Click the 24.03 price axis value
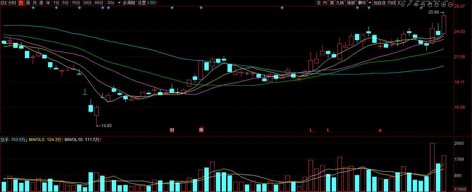 coord(460,31)
